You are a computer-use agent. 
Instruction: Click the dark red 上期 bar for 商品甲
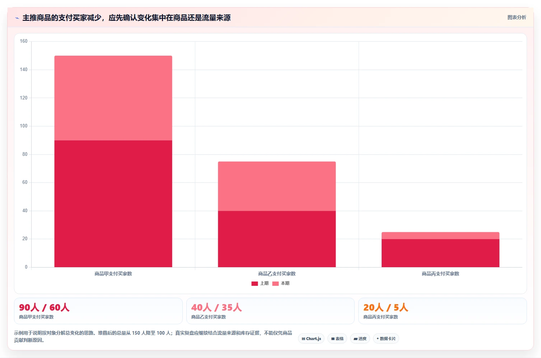pyautogui.click(x=113, y=204)
